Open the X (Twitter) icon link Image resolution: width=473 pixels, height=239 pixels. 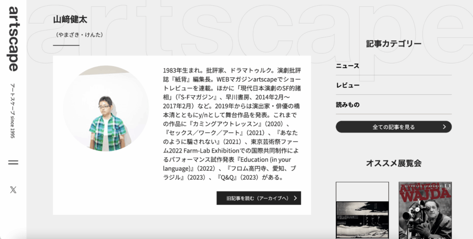click(13, 190)
